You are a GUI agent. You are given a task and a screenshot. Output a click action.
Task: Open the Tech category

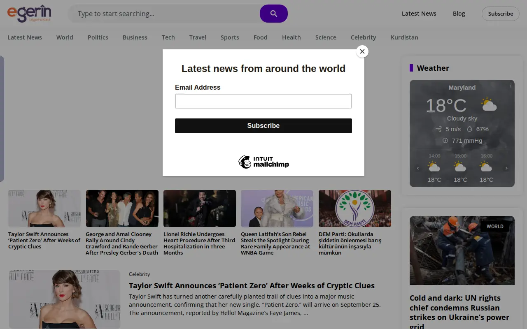pyautogui.click(x=168, y=37)
